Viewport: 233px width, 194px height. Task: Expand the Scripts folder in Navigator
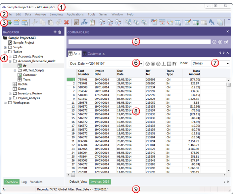pyautogui.click(x=5, y=47)
